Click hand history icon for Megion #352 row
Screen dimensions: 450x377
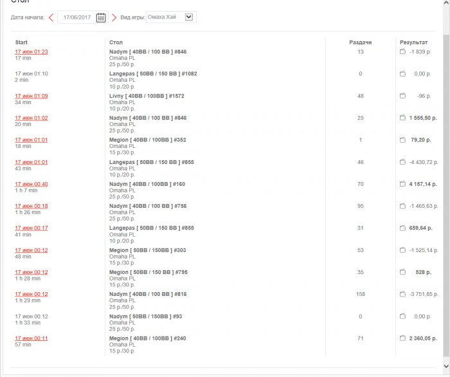click(402, 140)
